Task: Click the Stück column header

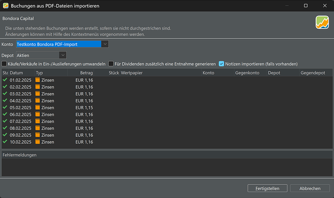Action: point(107,73)
